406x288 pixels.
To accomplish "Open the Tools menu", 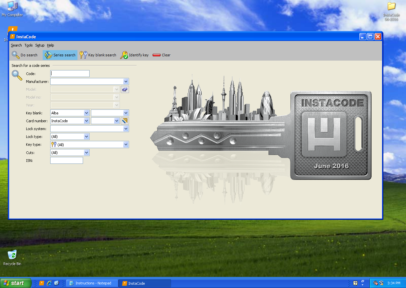I will point(29,45).
